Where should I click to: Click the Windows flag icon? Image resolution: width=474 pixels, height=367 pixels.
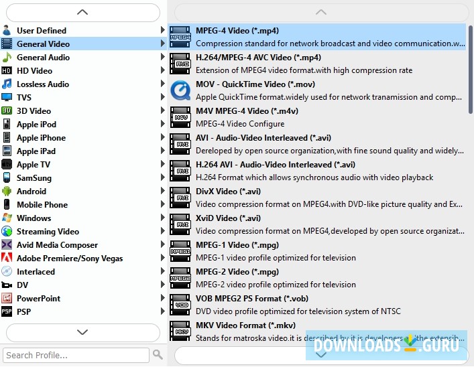point(7,218)
